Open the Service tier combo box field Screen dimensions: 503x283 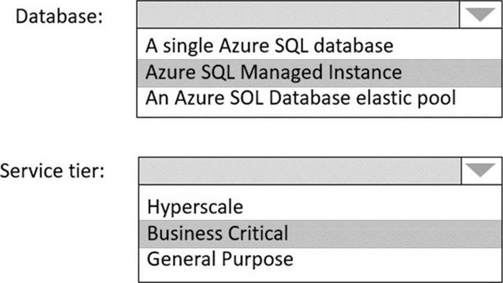[x=300, y=171]
